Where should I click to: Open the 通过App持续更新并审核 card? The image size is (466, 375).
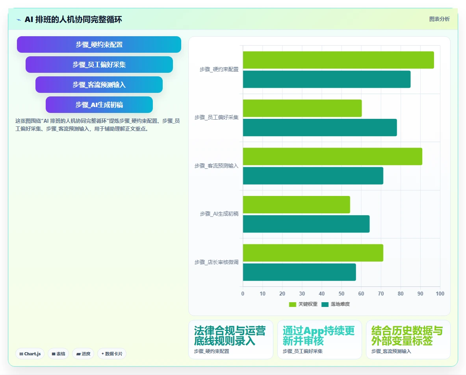click(319, 339)
